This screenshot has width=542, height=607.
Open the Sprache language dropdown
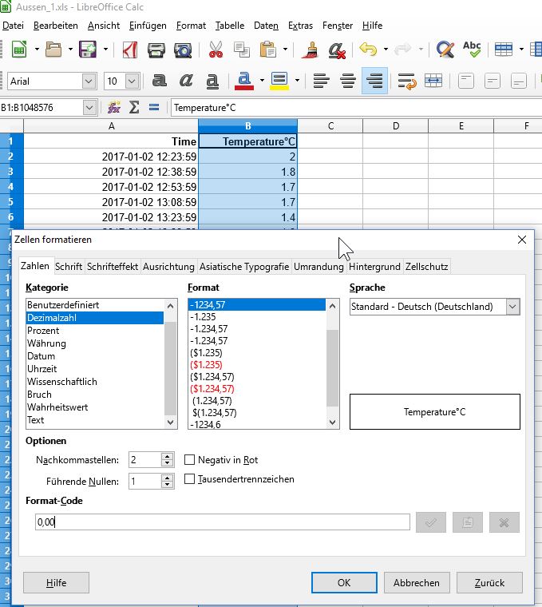tap(512, 307)
